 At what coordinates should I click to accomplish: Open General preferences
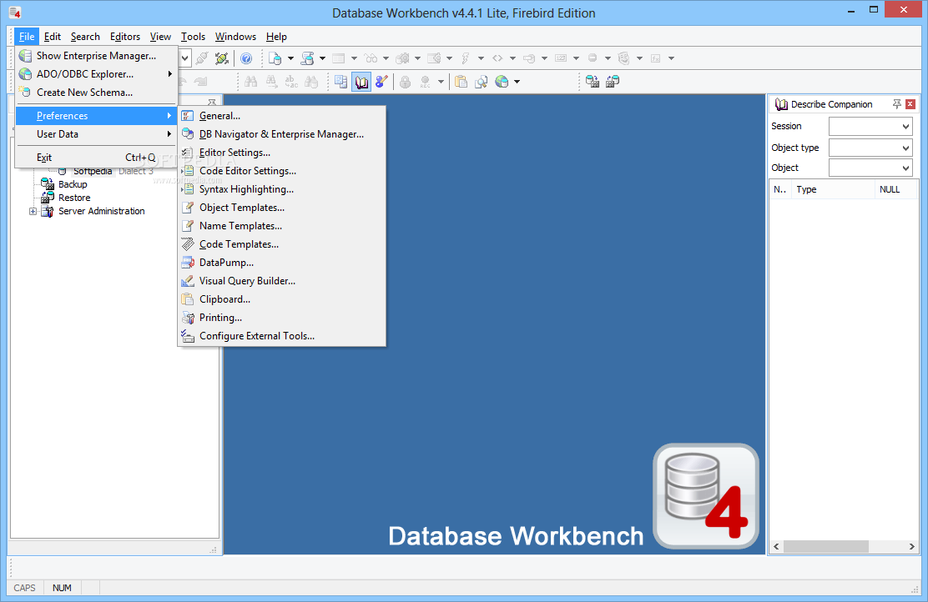coord(282,116)
